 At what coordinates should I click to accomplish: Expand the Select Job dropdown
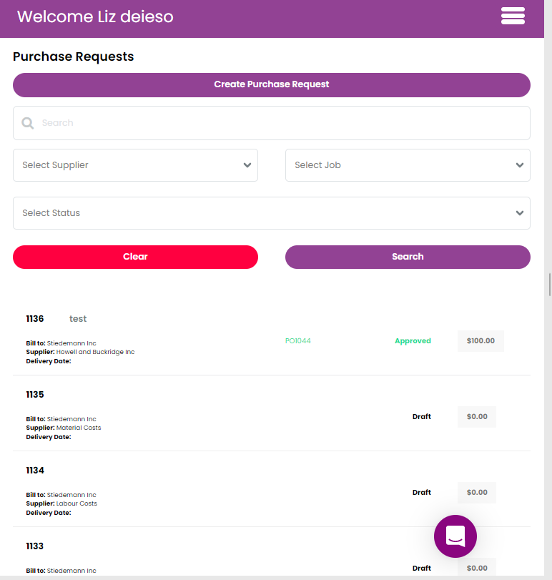(x=408, y=165)
